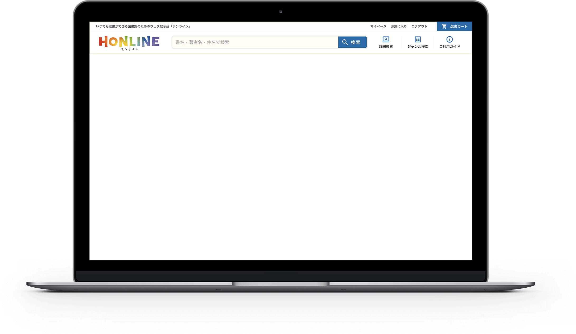This screenshot has height=334, width=576.
Task: Click ログアウト to sign out
Action: point(419,26)
